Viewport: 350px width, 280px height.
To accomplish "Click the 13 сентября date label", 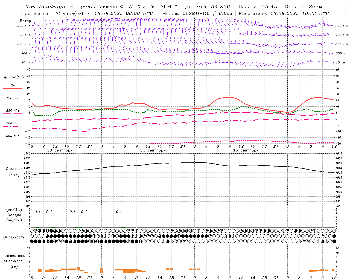I will pos(60,150).
